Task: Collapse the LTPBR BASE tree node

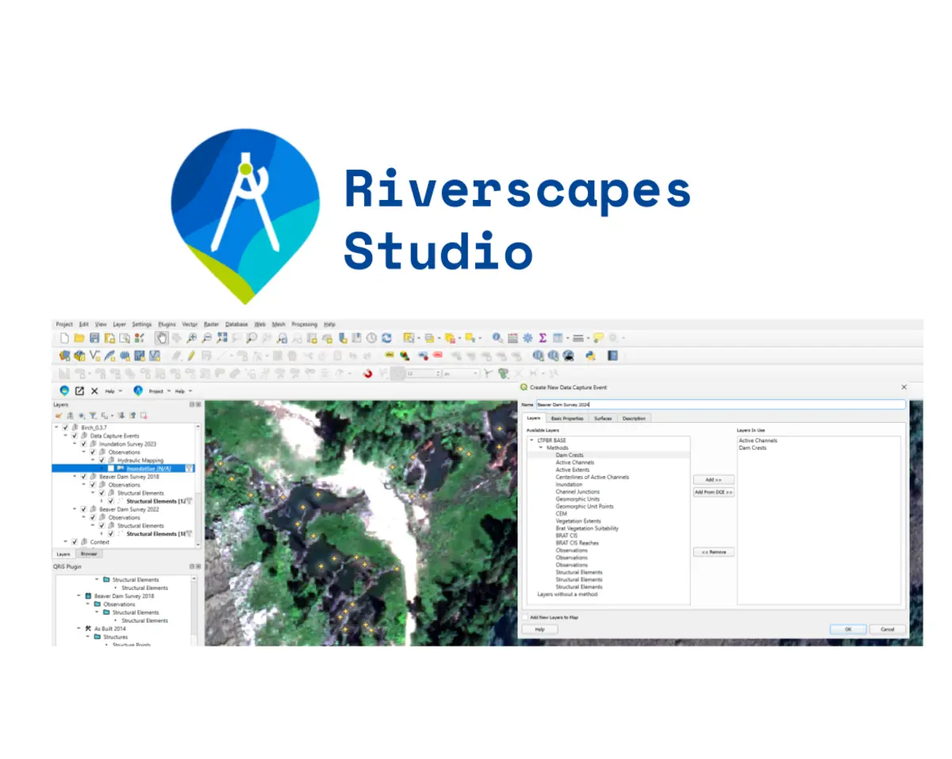Action: tap(532, 440)
